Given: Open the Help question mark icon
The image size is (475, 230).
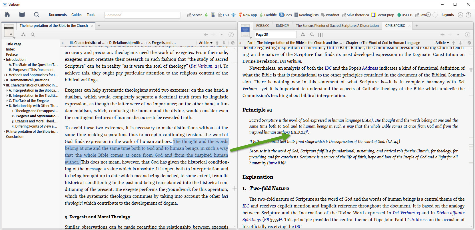Looking at the screenshot, I should (x=468, y=15).
